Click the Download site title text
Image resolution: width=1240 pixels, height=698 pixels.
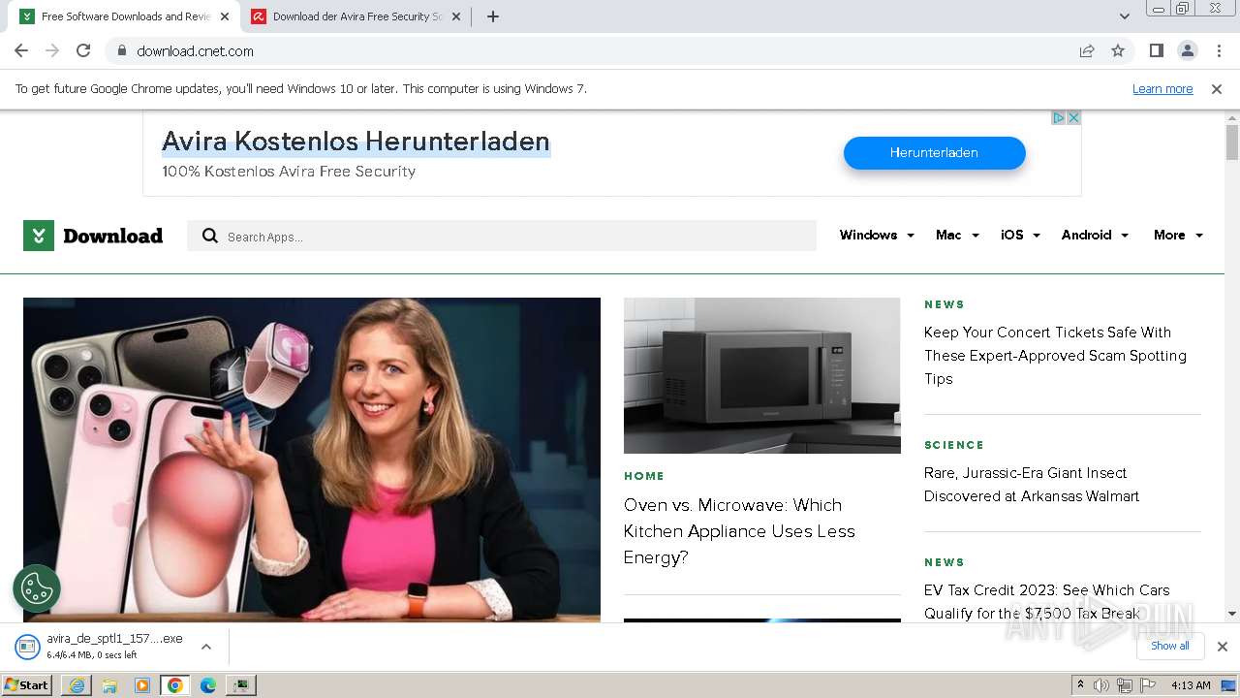click(x=112, y=236)
